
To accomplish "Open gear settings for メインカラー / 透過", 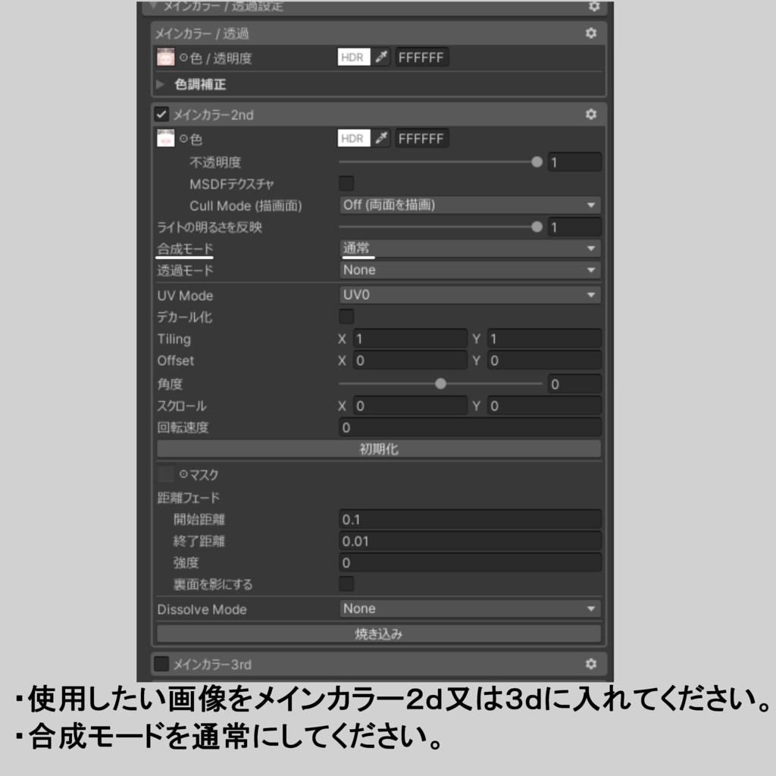I will 591,33.
